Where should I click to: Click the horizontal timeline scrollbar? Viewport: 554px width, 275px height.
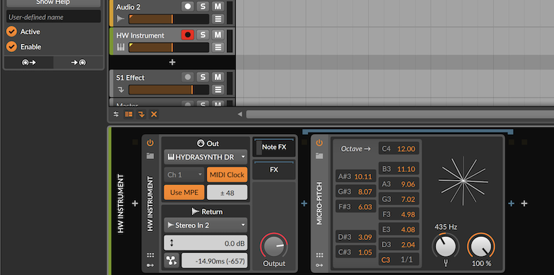coord(400,114)
